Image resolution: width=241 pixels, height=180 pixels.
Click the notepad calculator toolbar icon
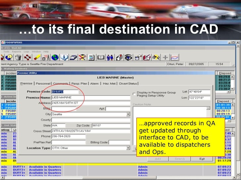click(91, 57)
